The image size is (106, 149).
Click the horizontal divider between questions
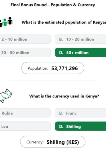(x=53, y=80)
